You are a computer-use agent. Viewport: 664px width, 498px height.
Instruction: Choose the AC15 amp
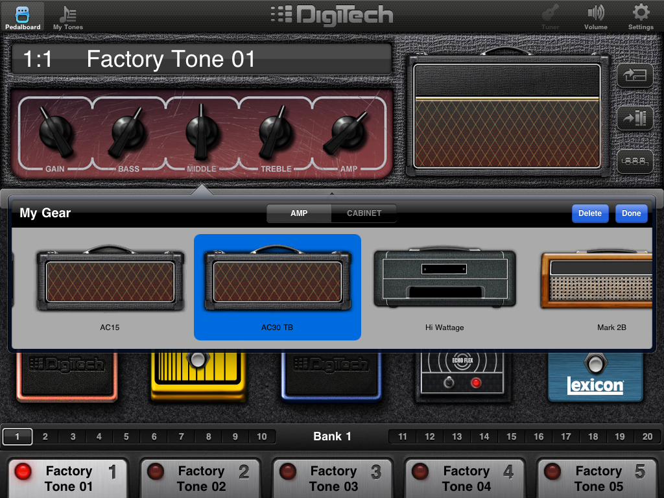tap(110, 287)
